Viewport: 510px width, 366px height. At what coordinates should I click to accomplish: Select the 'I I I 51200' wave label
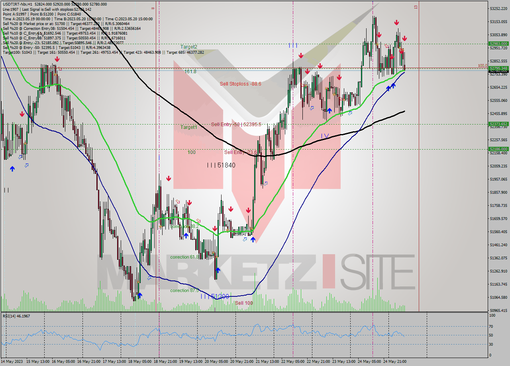215,296
